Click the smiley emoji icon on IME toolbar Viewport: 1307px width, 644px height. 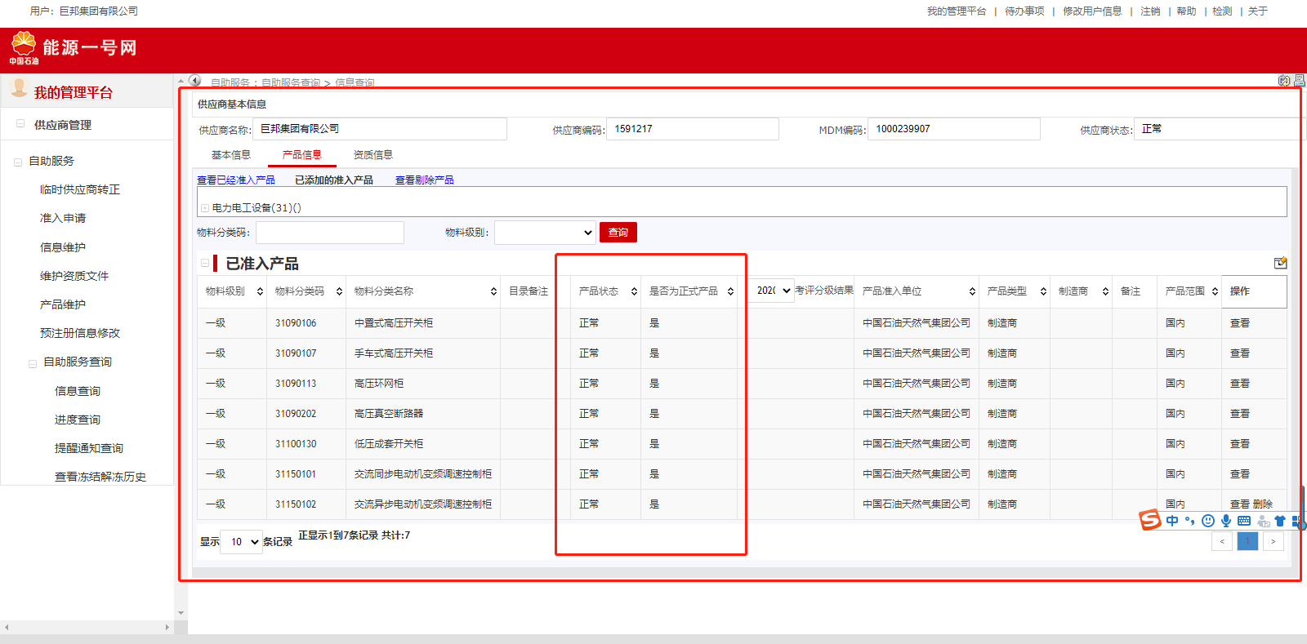pos(1208,521)
